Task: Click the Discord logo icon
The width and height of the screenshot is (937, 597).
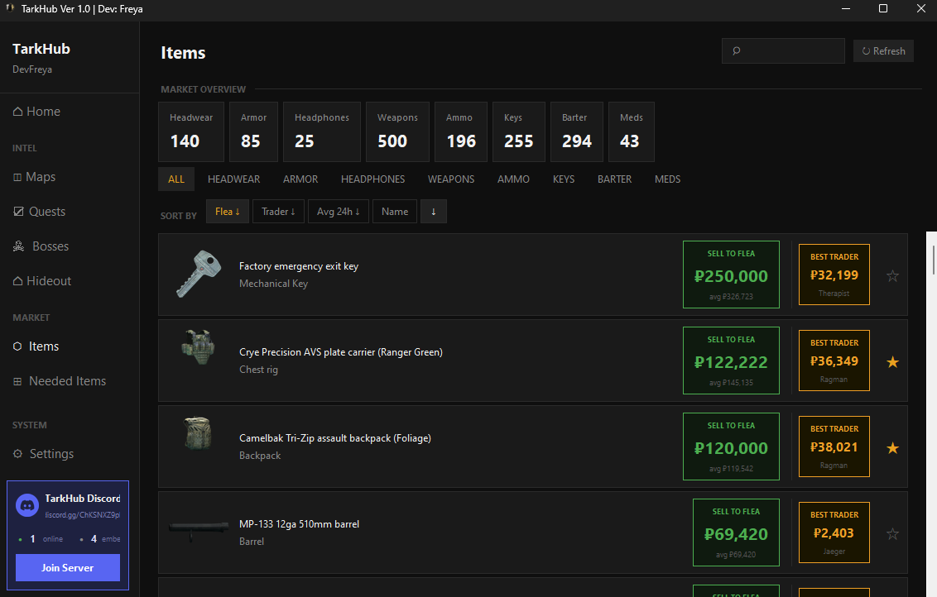Action: 26,506
